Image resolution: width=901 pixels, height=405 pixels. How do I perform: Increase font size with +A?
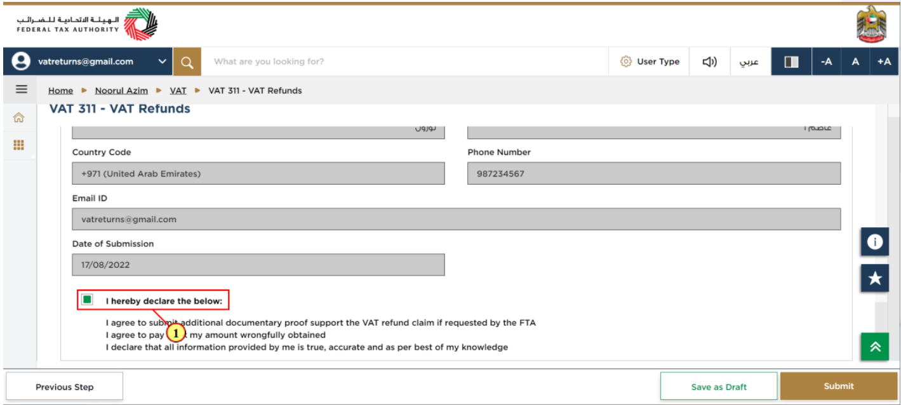click(884, 62)
